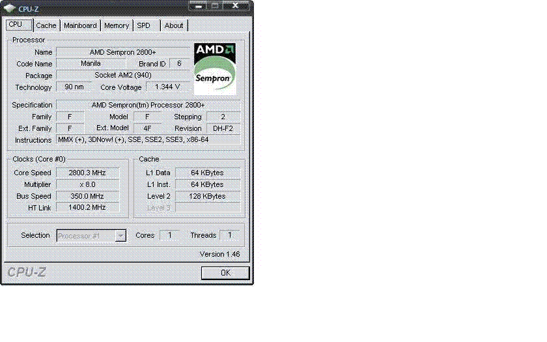Click the Core Voltage value 1.344 V
The image size is (547, 342).
click(x=168, y=87)
